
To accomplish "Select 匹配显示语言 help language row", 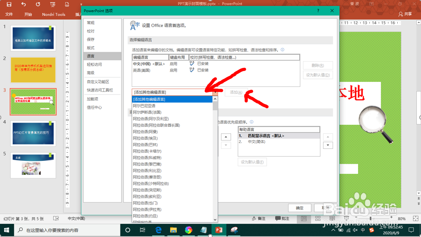I will click(279, 136).
